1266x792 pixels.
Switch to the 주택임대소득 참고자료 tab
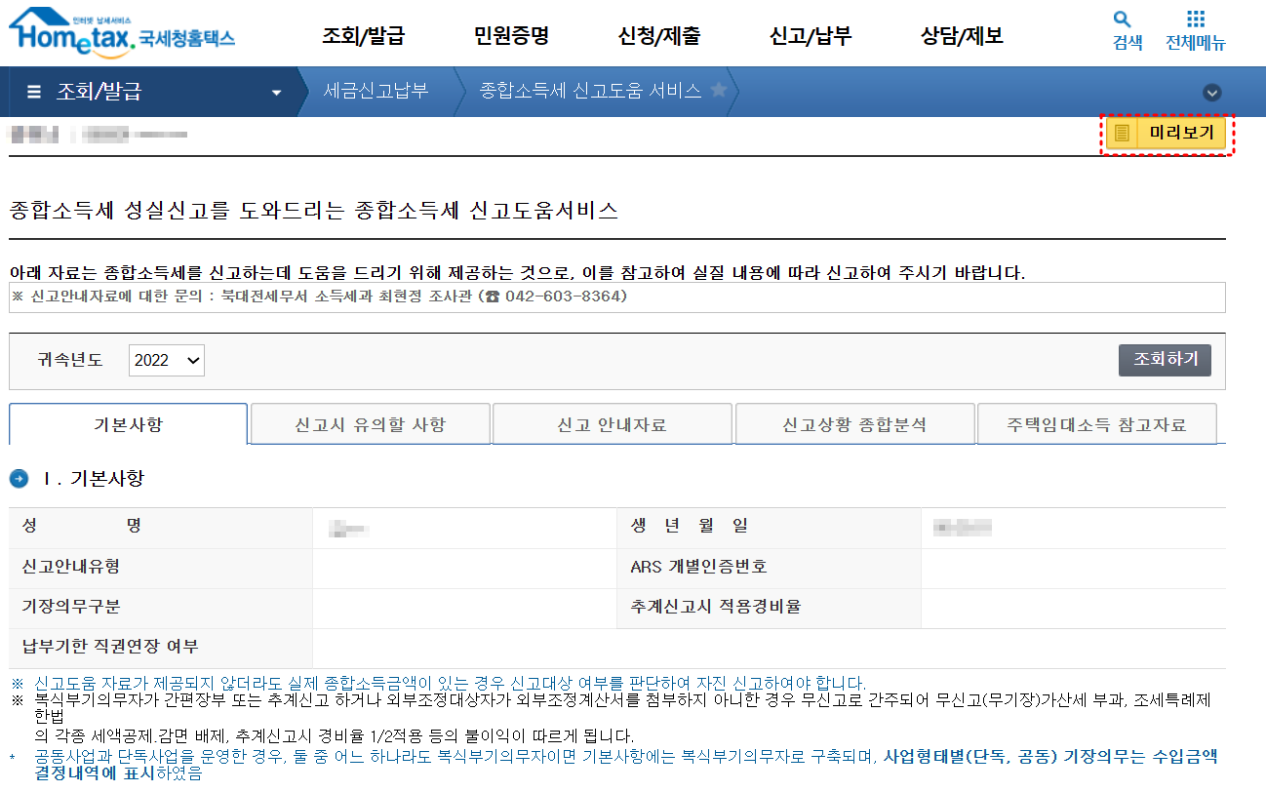pyautogui.click(x=1096, y=423)
